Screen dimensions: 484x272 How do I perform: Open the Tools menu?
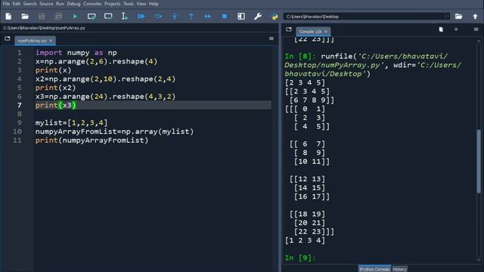tap(129, 4)
